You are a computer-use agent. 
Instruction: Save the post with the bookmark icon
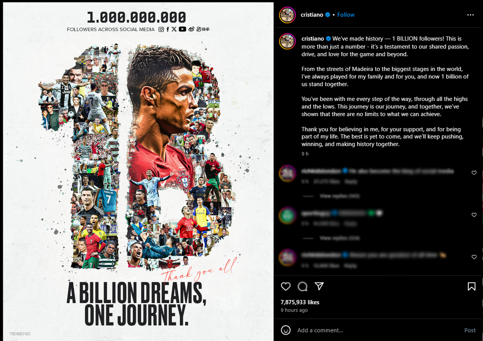point(471,286)
